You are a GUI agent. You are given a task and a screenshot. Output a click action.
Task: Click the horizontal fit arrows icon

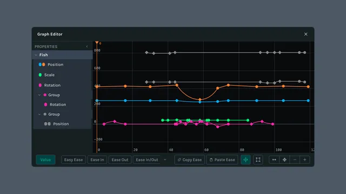pos(274,160)
